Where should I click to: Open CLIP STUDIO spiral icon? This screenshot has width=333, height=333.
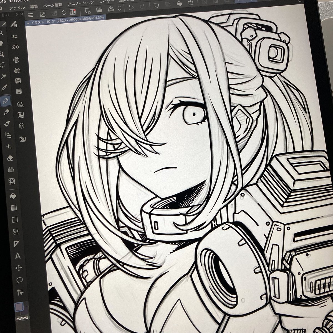[73, 12]
